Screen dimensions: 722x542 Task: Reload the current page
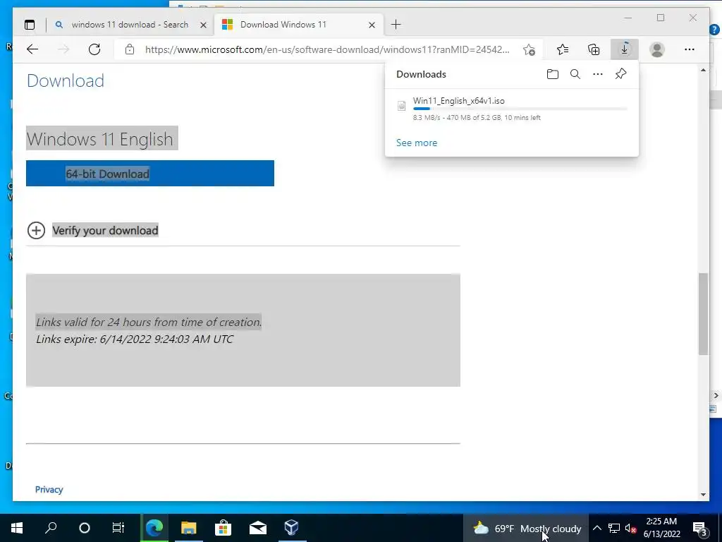pos(94,49)
